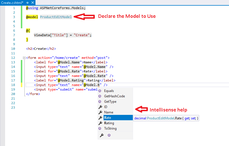The image size is (229, 146).
Task: Click the ProductEditModel type on the @model line
Action: (56, 17)
